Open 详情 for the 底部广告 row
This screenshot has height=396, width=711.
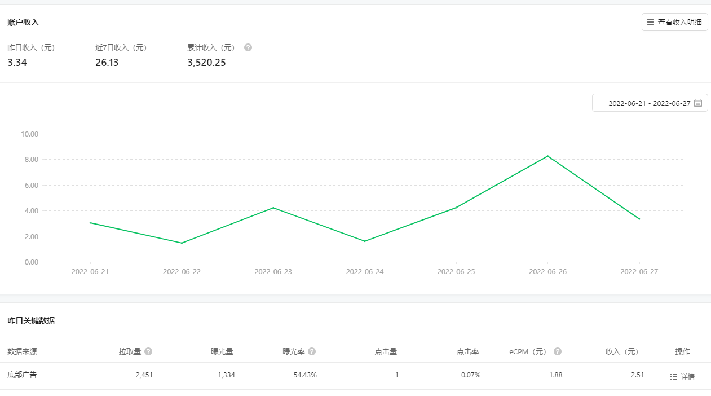pyautogui.click(x=682, y=377)
